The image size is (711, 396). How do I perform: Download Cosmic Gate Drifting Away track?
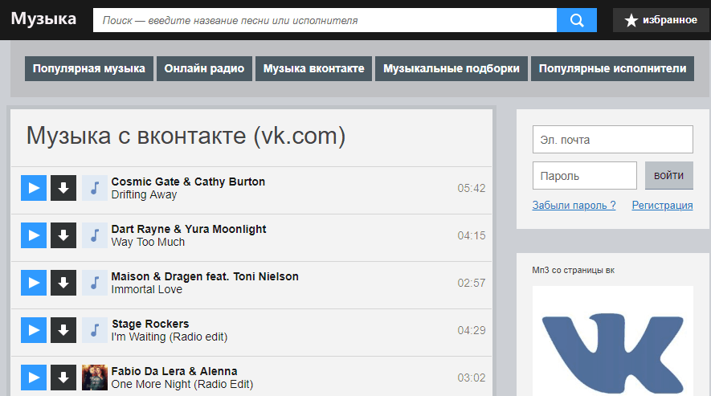[x=63, y=188]
